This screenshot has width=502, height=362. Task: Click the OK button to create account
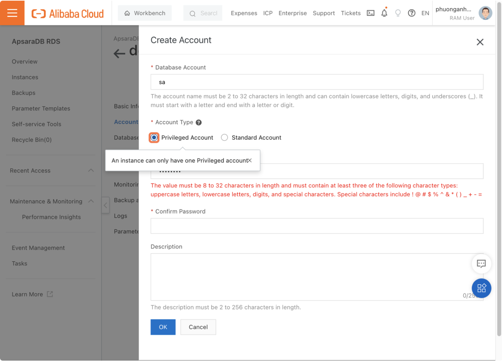(x=163, y=327)
